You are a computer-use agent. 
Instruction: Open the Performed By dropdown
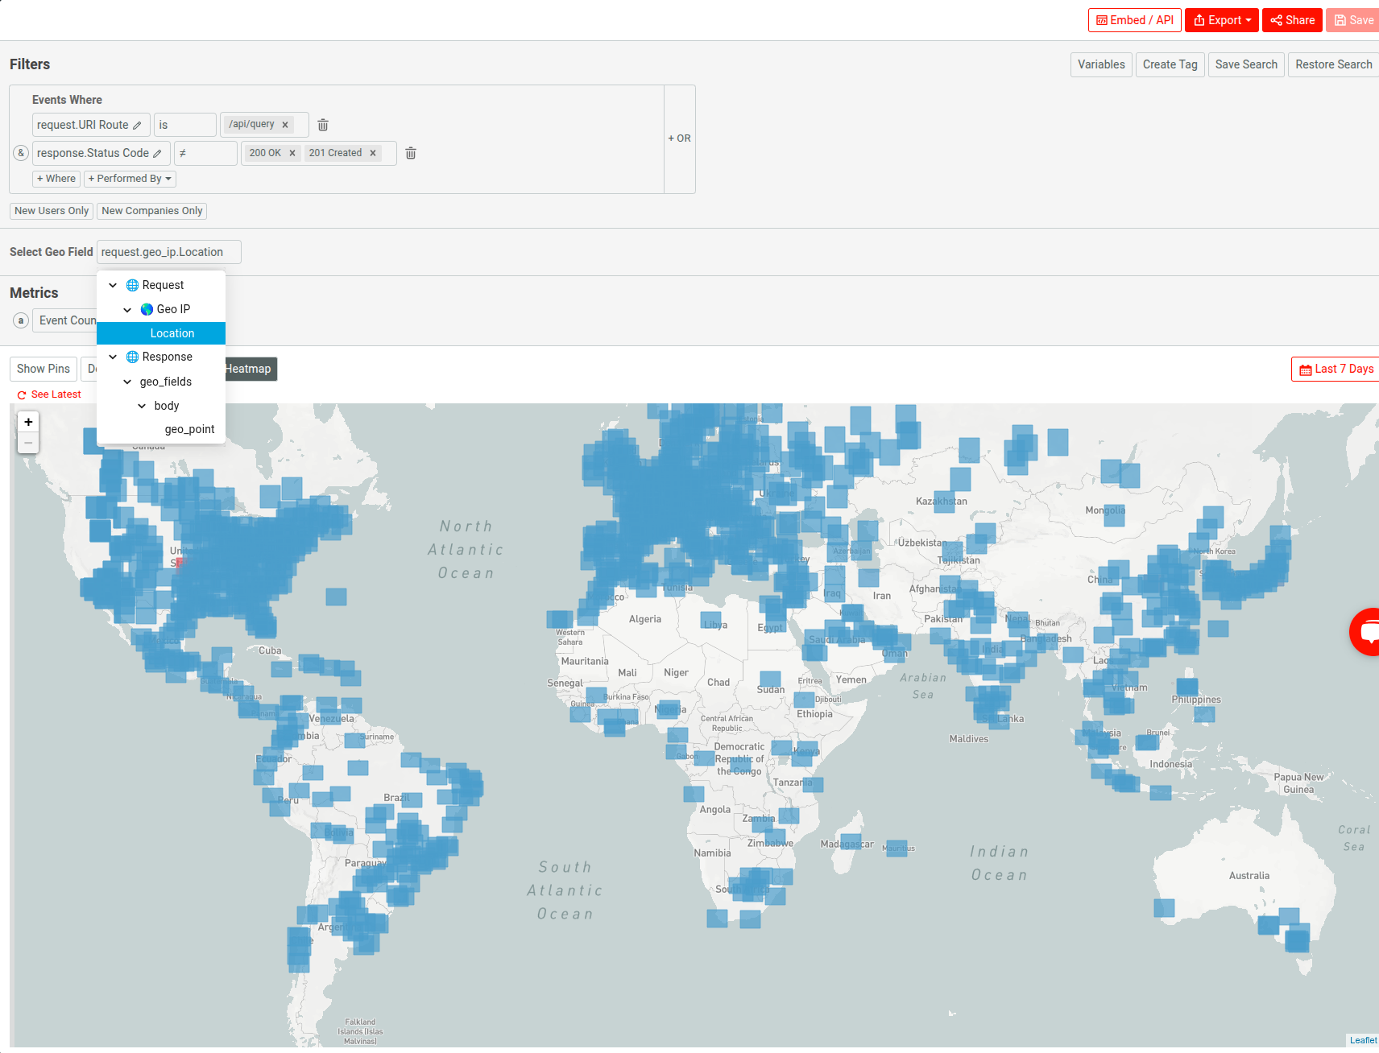[x=130, y=179]
